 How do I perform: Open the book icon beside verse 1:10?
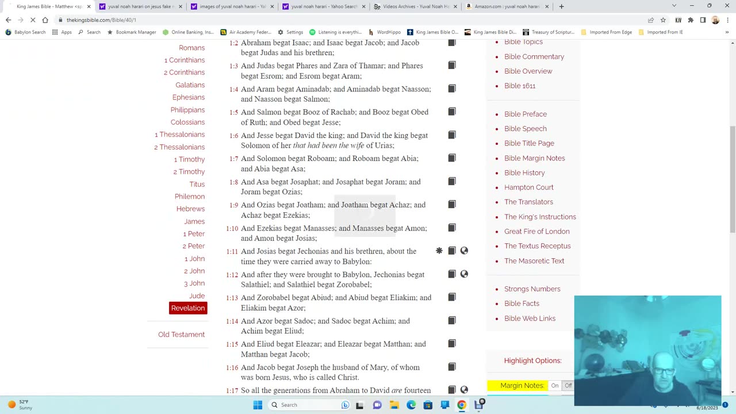click(452, 228)
